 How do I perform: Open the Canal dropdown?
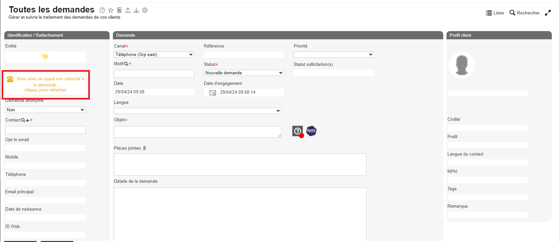tap(154, 55)
